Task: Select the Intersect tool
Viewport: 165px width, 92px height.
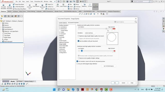Action: tap(77, 7)
